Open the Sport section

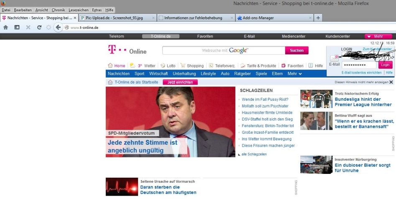(139, 74)
